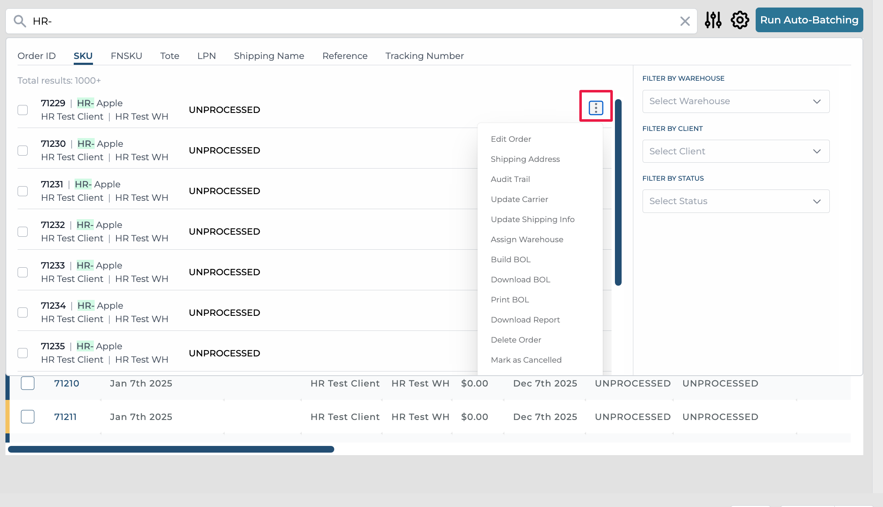Select checkbox for table row 71211

coord(28,417)
